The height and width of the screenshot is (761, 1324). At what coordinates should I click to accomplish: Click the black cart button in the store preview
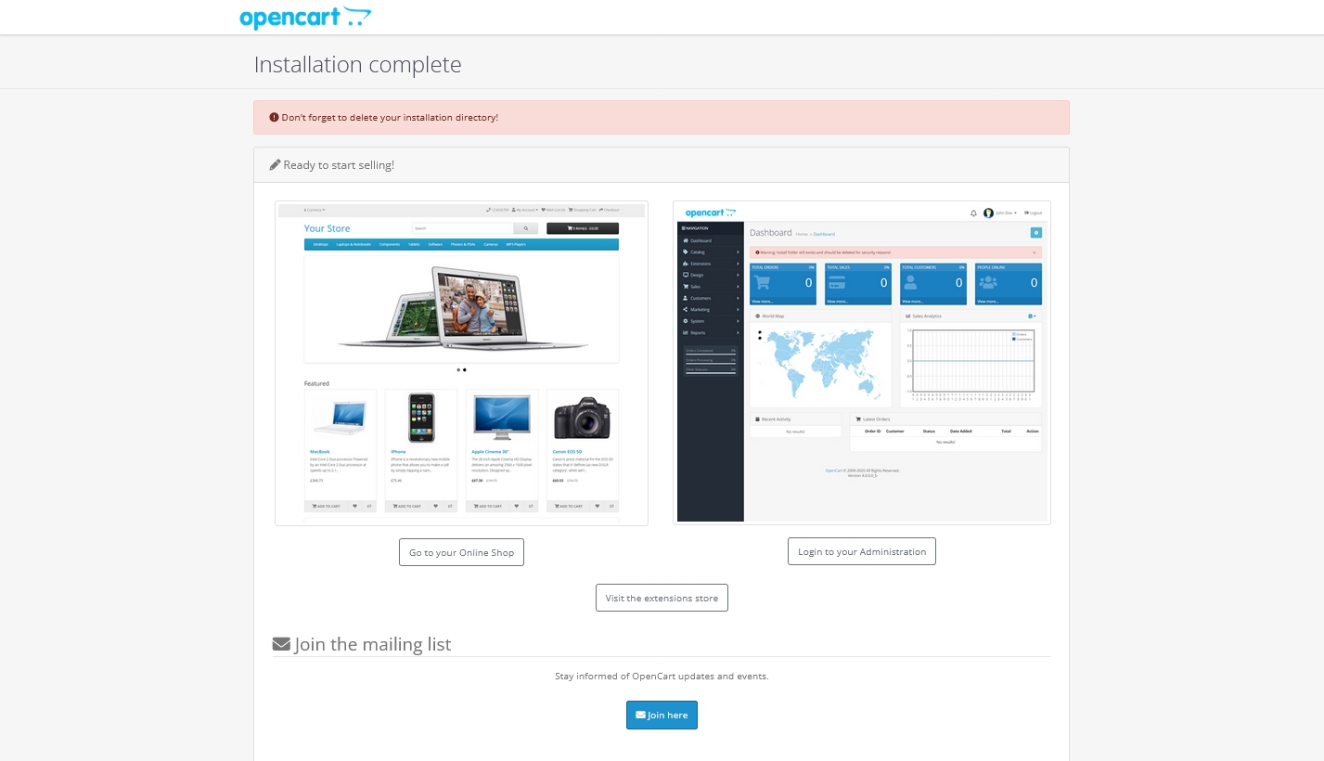click(582, 228)
